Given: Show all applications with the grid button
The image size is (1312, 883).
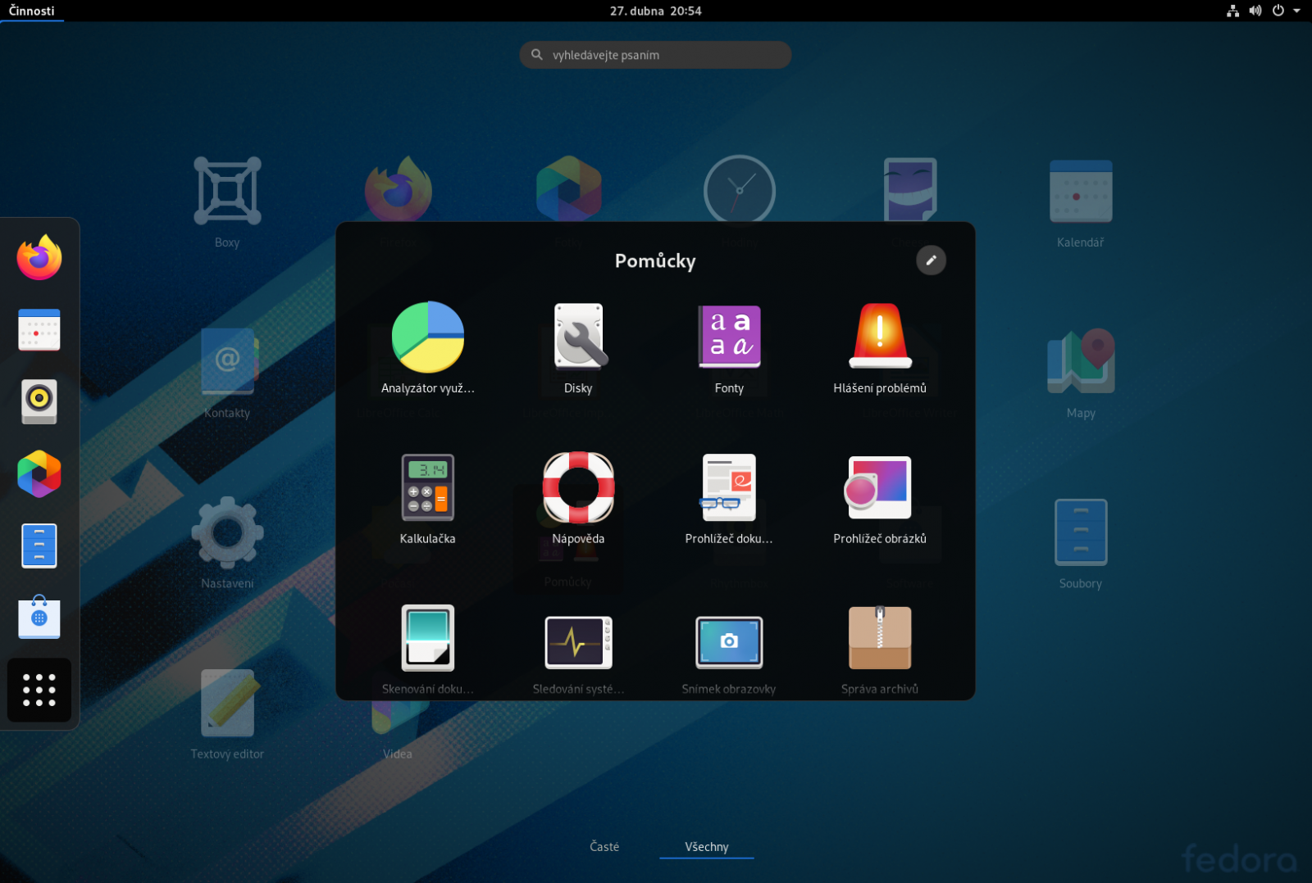Looking at the screenshot, I should point(39,691).
